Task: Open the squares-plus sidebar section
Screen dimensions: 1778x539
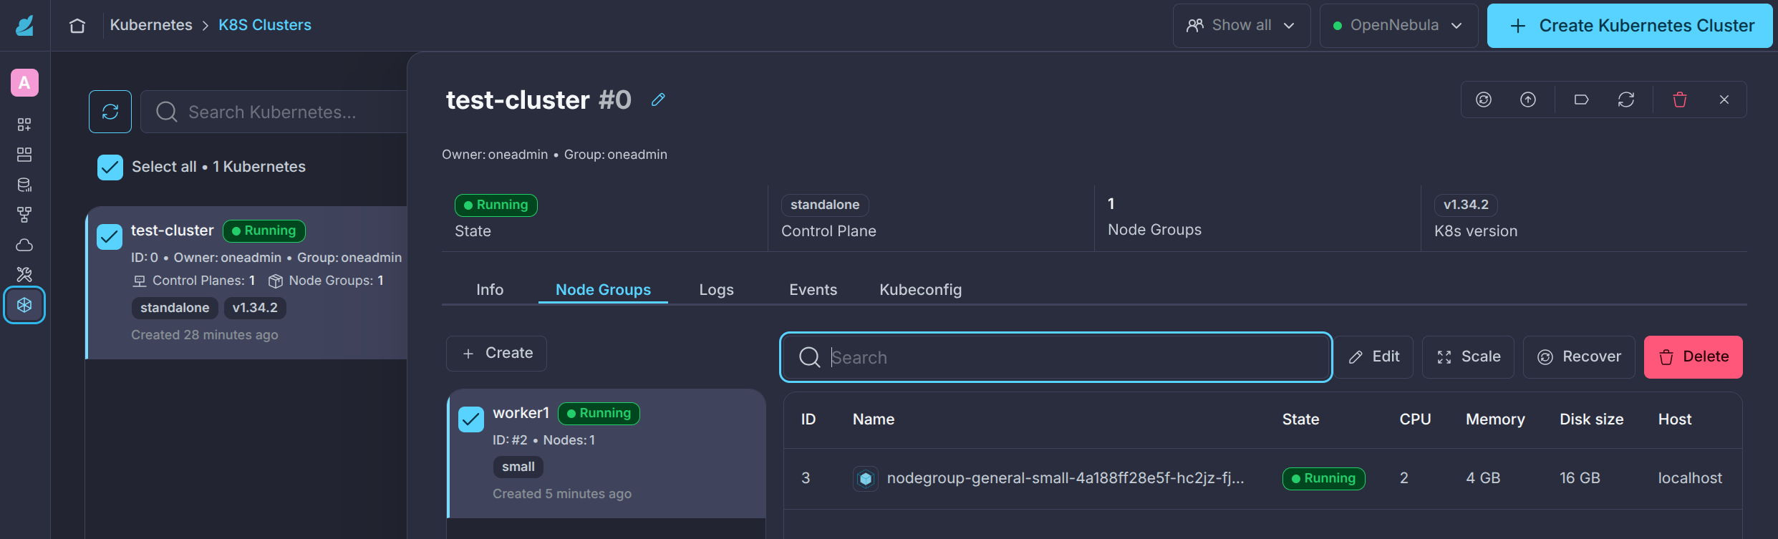Action: coord(24,125)
